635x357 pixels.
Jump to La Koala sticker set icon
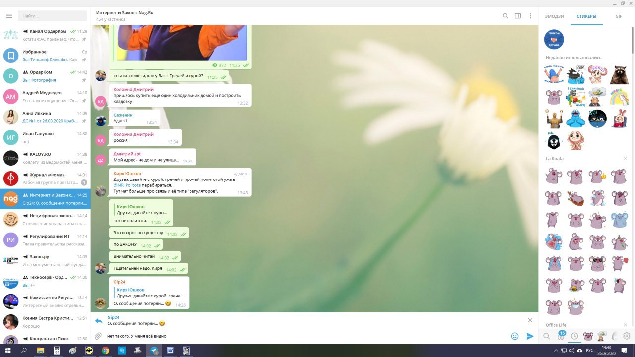point(588,336)
